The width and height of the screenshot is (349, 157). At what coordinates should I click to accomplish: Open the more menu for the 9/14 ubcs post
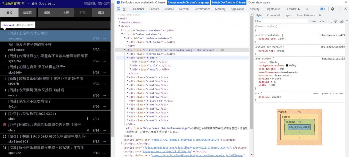[x=104, y=130]
